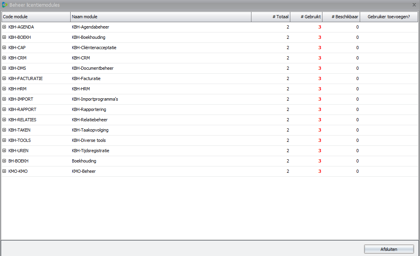Expand the KBH-DMS module row
Screen dimensions: 420x256
4,68
